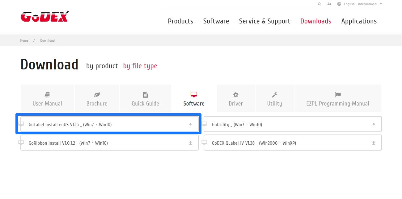Switch download view to by product
Image resolution: width=402 pixels, height=199 pixels.
click(102, 66)
